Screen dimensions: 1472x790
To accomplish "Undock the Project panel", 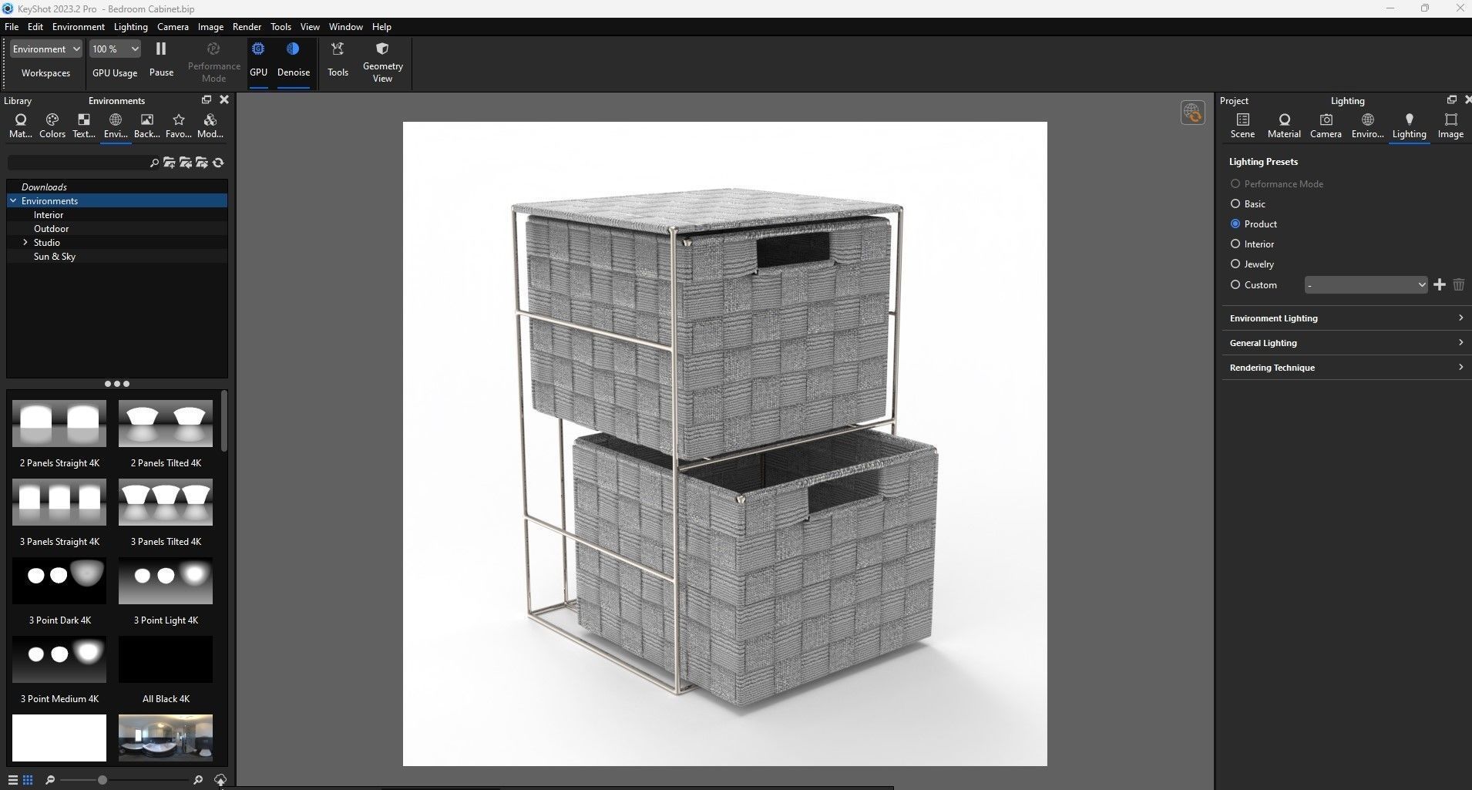I will [x=1451, y=100].
